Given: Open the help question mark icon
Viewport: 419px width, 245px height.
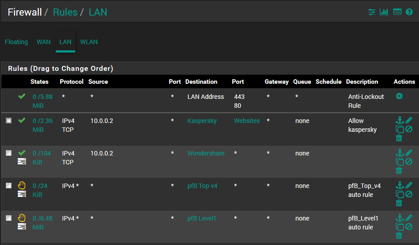Looking at the screenshot, I should click(x=409, y=12).
